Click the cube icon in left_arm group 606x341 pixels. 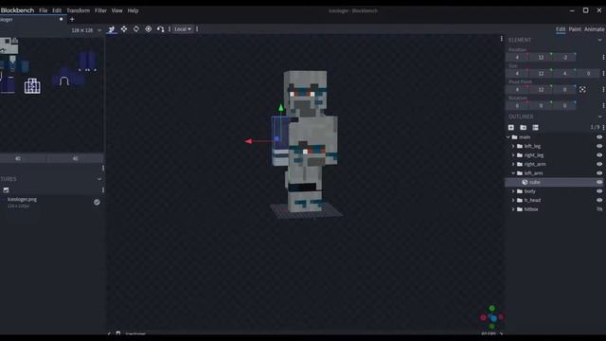[x=525, y=182]
